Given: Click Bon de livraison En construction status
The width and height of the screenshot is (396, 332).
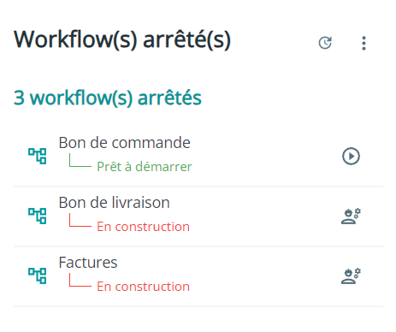Looking at the screenshot, I should pyautogui.click(x=144, y=227).
